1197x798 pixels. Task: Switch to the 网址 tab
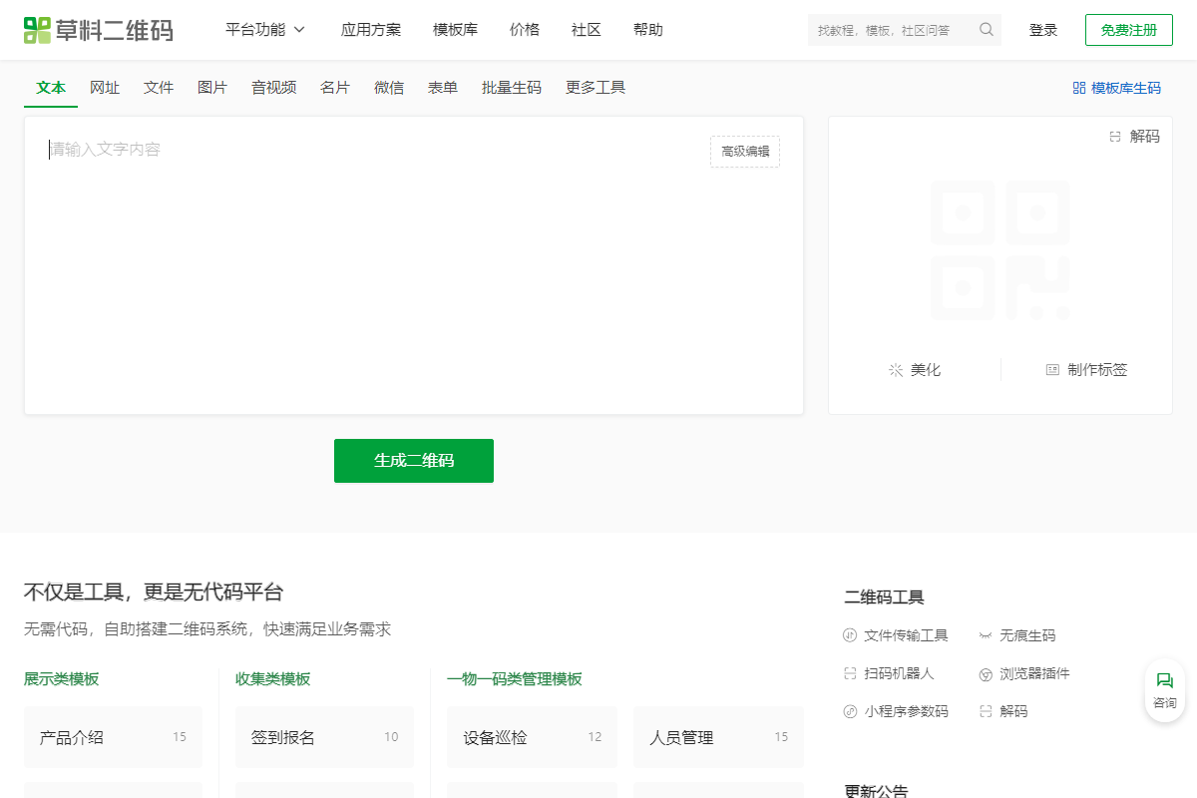104,88
